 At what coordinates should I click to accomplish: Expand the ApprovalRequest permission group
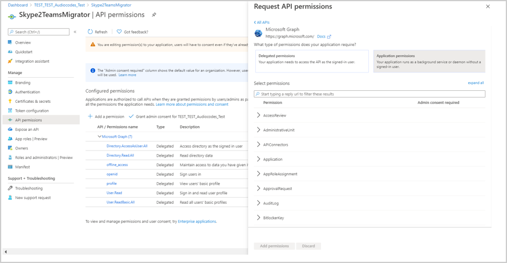[x=258, y=188]
